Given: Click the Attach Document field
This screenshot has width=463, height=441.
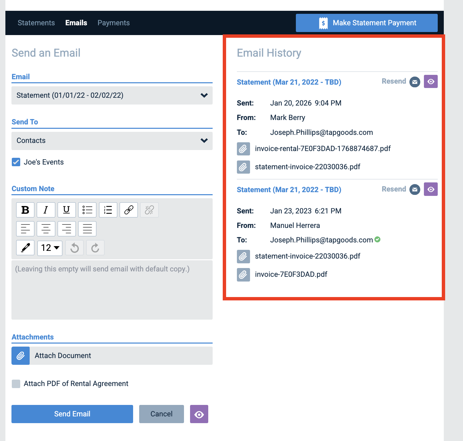Looking at the screenshot, I should (x=112, y=356).
